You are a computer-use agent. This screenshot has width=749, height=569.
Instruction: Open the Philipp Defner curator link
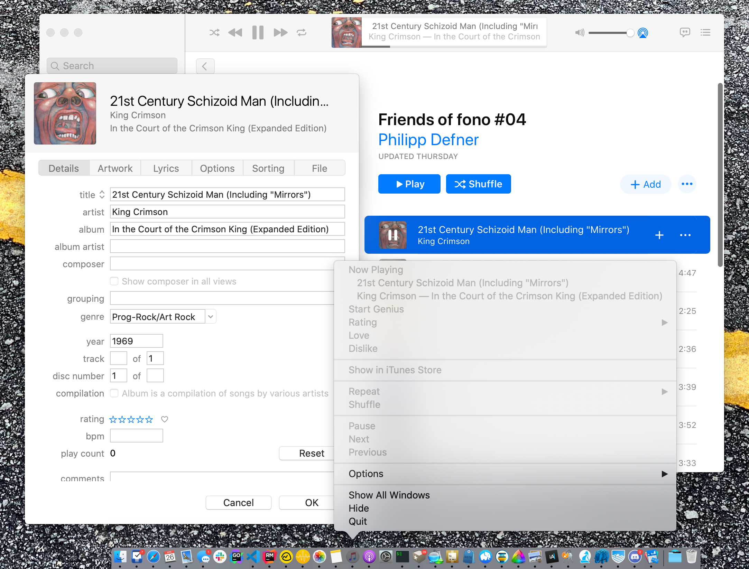coord(428,140)
